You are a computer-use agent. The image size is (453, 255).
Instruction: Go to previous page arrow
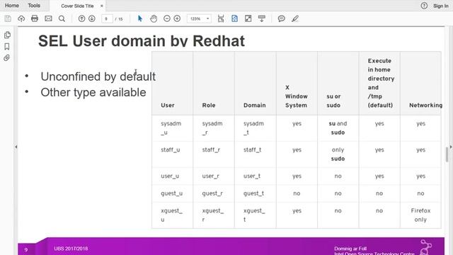[x=82, y=19]
